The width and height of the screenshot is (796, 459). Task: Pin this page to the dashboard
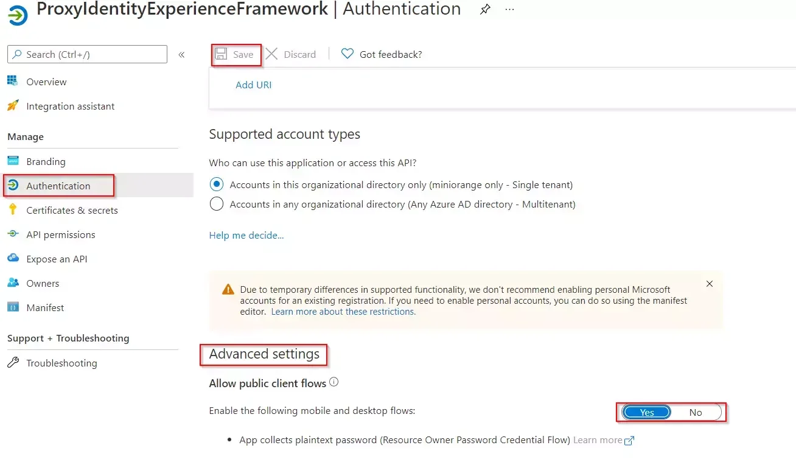pos(485,9)
